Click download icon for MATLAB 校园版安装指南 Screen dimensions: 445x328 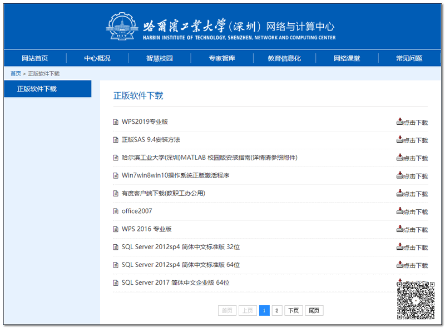[x=399, y=157]
